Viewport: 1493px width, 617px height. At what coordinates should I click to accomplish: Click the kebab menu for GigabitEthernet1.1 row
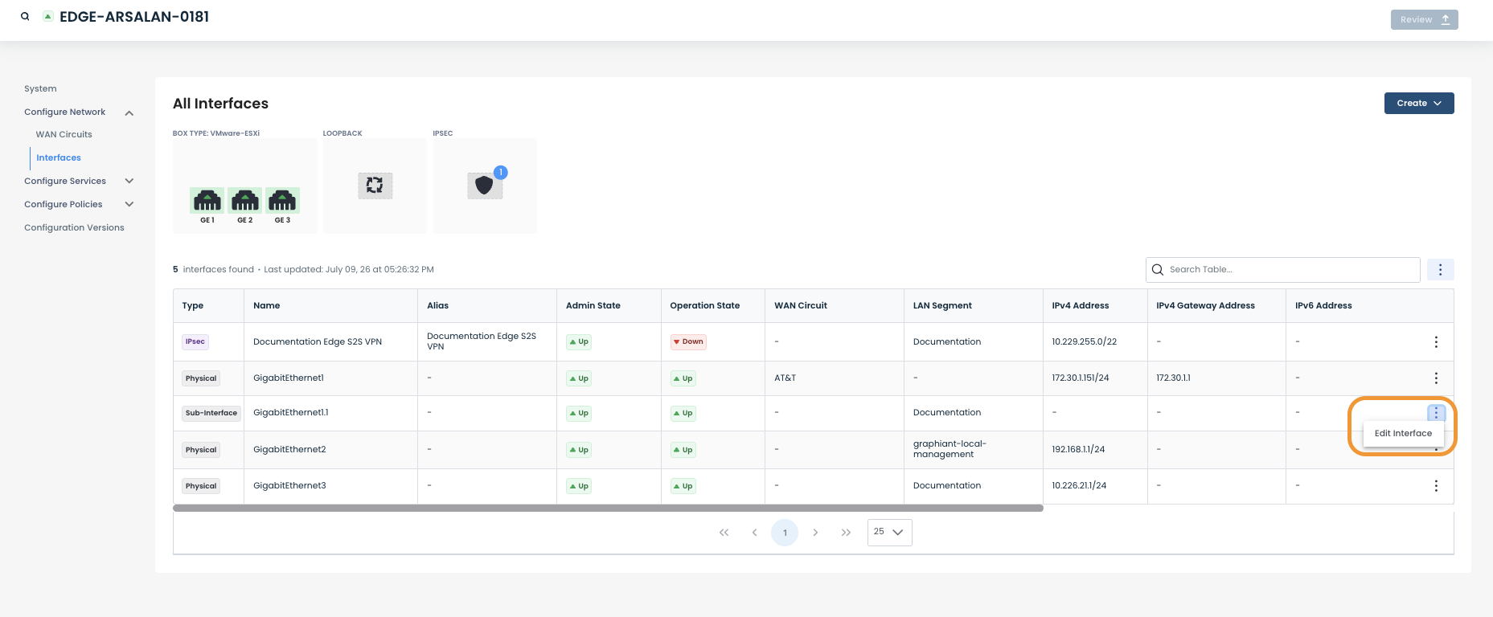[1436, 413]
